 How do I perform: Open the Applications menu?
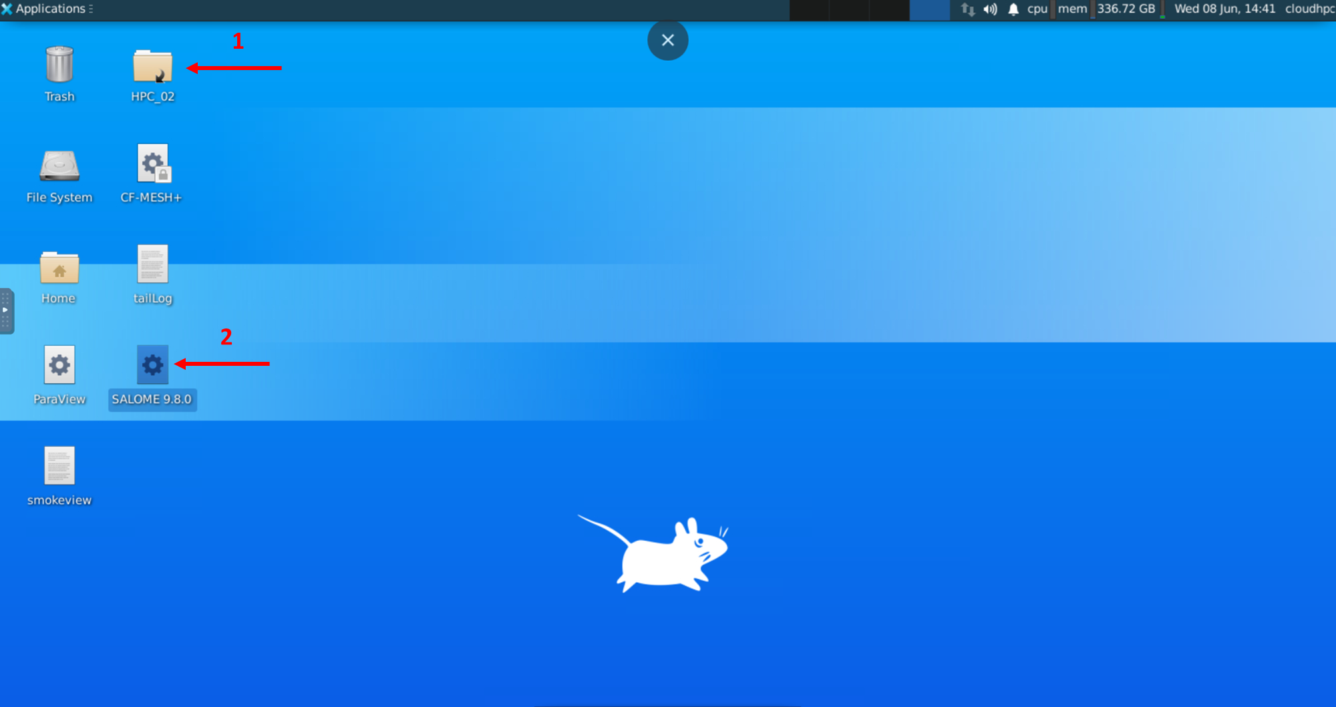[x=47, y=9]
